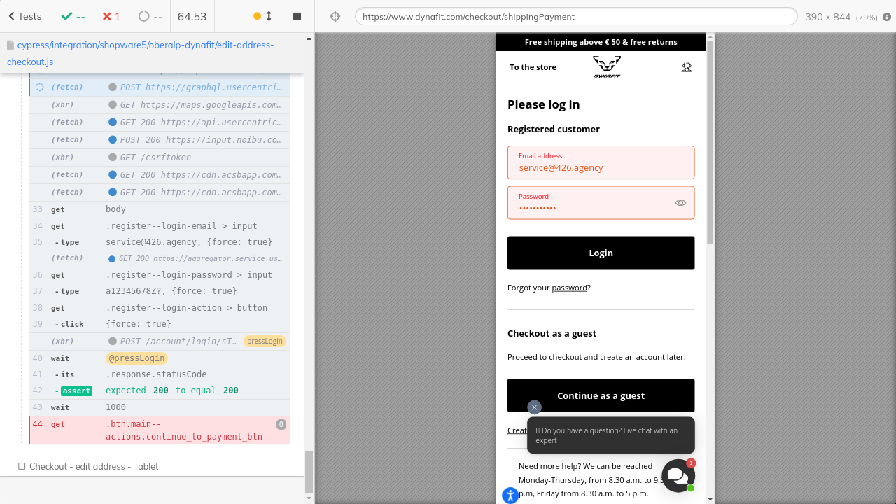Open the forgot password link
This screenshot has width=896, height=504.
pos(569,288)
